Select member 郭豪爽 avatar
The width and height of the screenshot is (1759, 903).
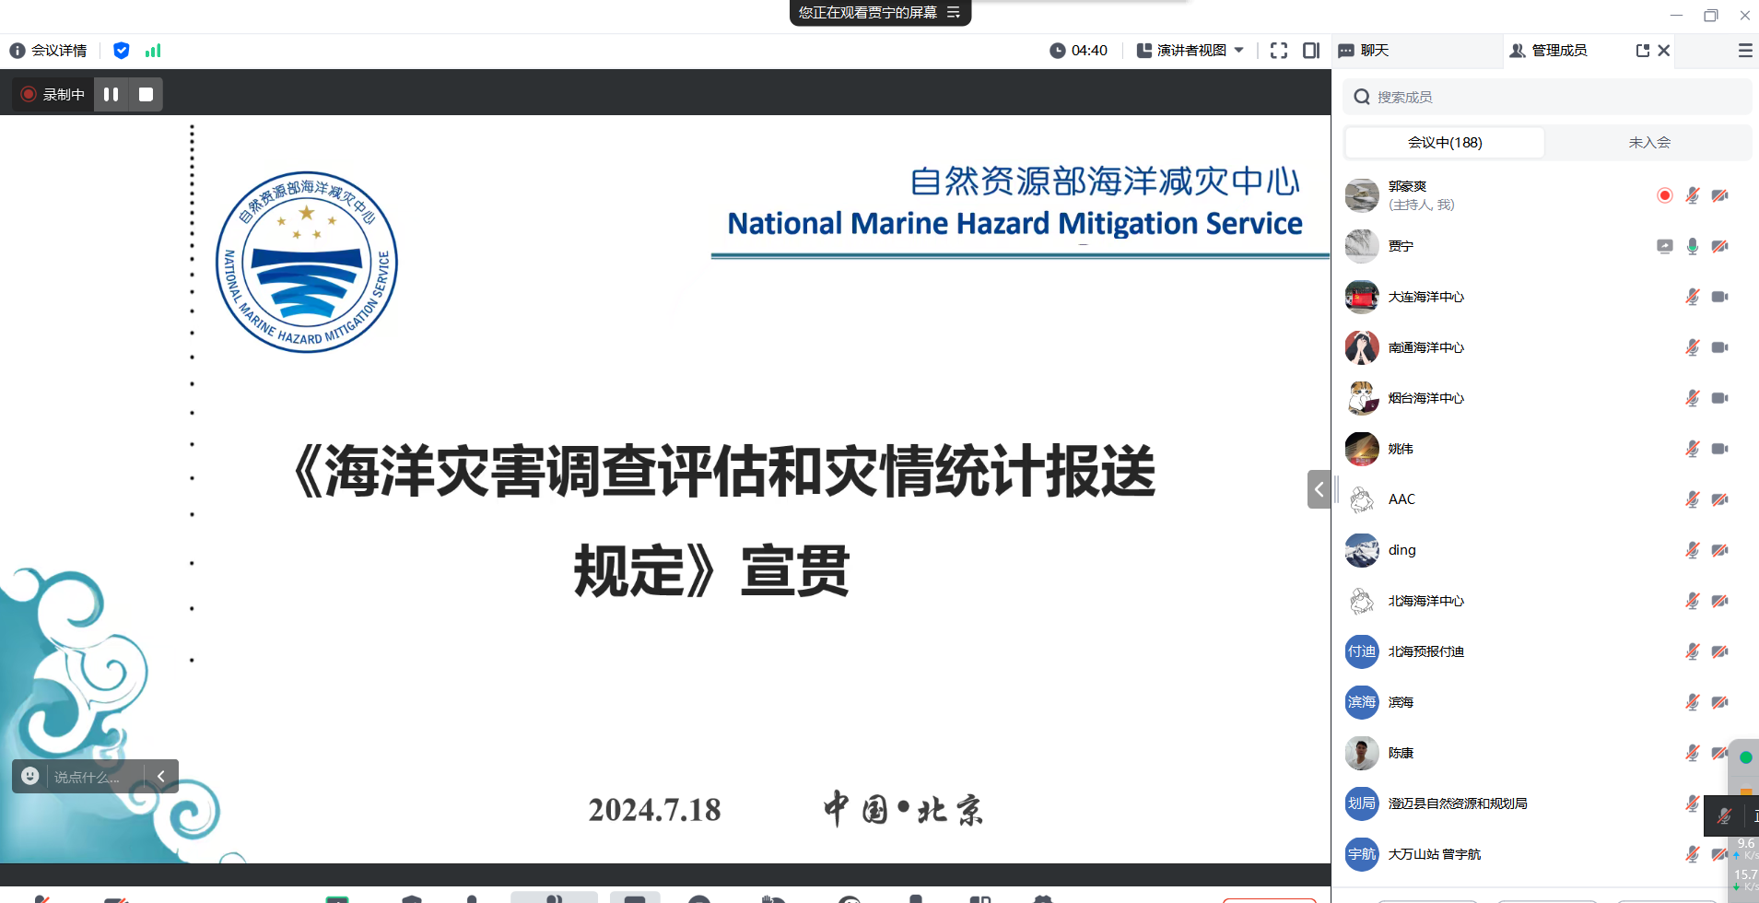click(x=1362, y=195)
